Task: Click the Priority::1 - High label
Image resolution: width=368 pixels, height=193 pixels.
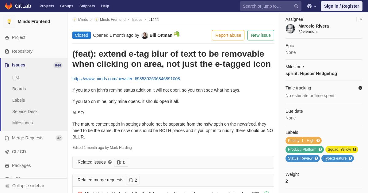Action: (304, 141)
